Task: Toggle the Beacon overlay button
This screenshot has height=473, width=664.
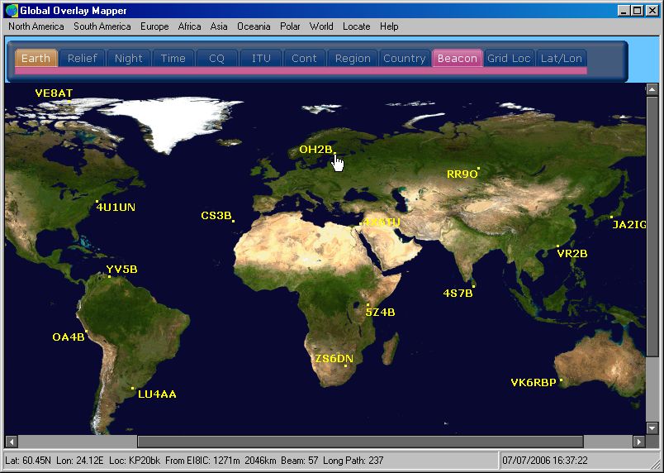Action: coord(457,59)
